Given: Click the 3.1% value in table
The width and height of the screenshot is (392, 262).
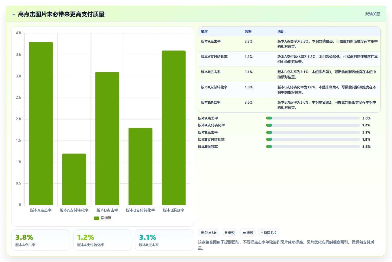Looking at the screenshot, I should (x=249, y=72).
